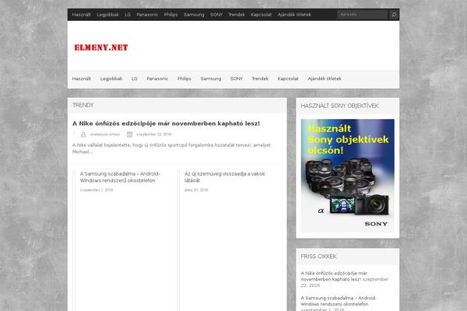The height and width of the screenshot is (311, 467).
Task: Open Használt in the dark top bar
Action: 81,15
